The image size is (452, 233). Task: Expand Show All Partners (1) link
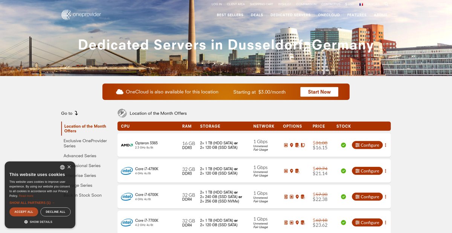click(x=32, y=203)
